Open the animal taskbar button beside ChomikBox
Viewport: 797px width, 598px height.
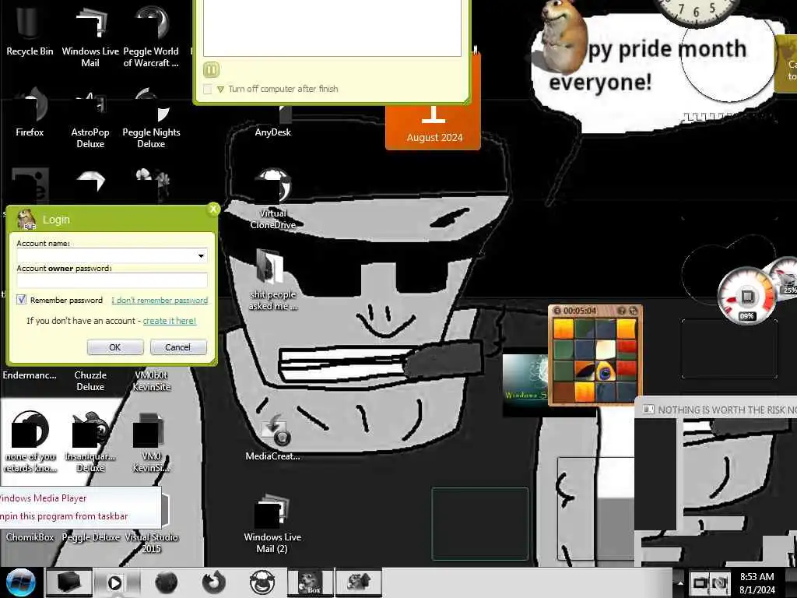359,582
